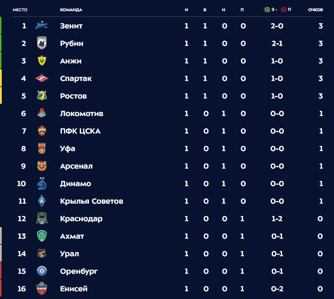Click the Анжи yellow club emblem
Image resolution: width=334 pixels, height=299 pixels.
coord(42,61)
